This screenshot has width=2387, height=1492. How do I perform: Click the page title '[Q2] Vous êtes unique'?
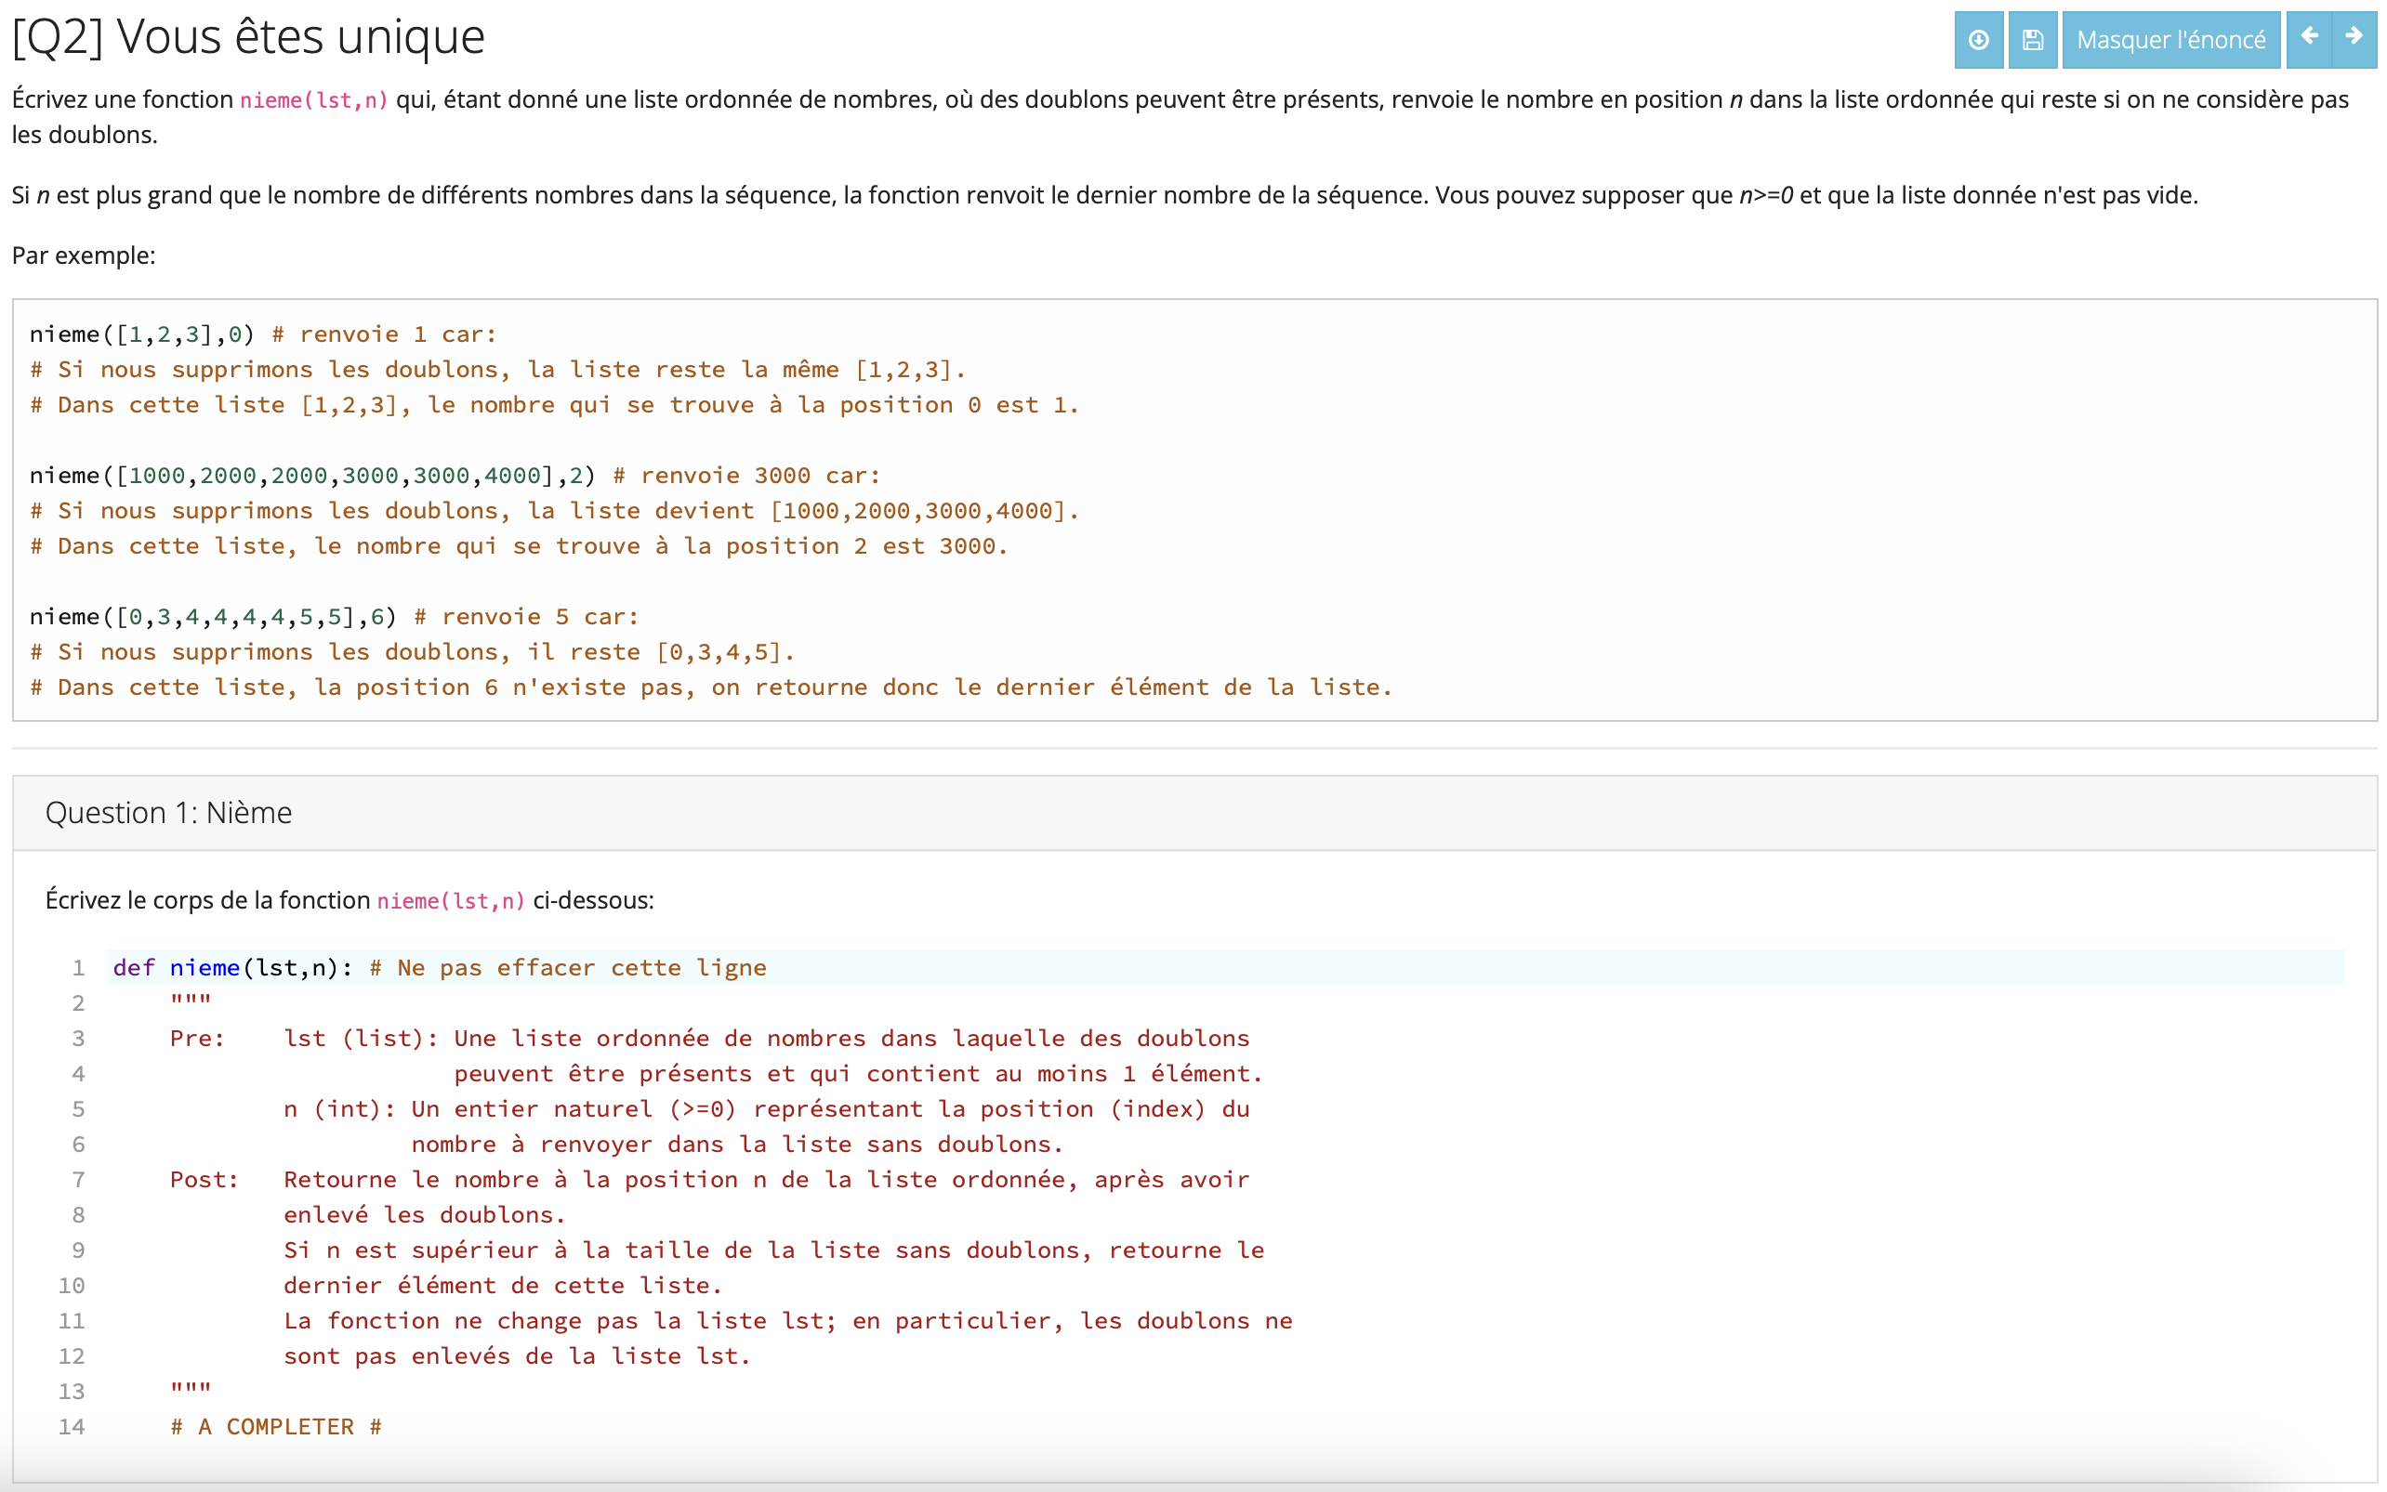[248, 37]
